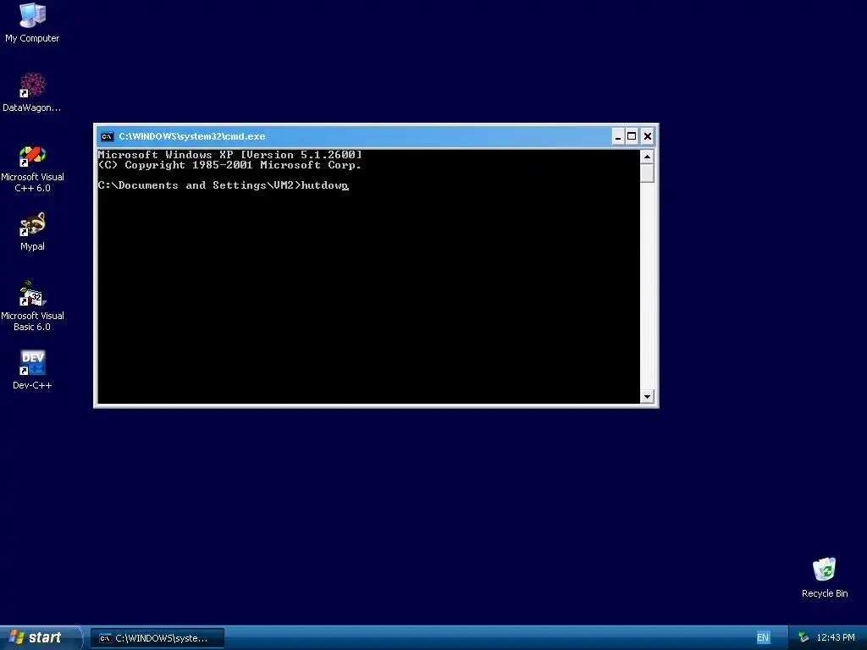Click the typed 'hutdown' command text
This screenshot has width=867, height=650.
coord(324,185)
